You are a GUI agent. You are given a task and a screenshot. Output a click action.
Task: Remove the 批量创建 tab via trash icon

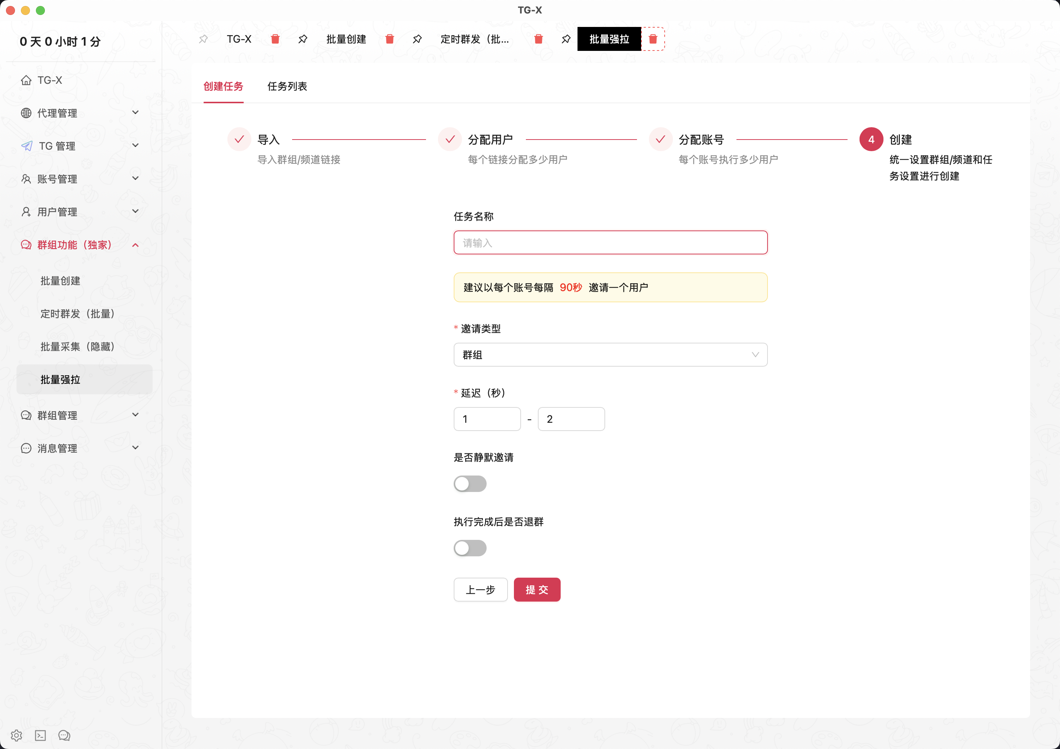390,39
